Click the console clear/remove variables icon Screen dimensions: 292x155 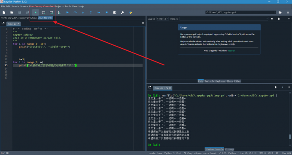276,87
